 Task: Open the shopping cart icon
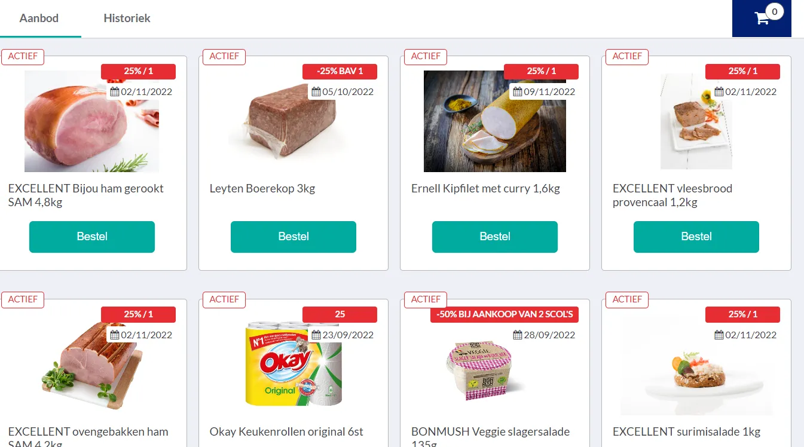[x=762, y=19]
